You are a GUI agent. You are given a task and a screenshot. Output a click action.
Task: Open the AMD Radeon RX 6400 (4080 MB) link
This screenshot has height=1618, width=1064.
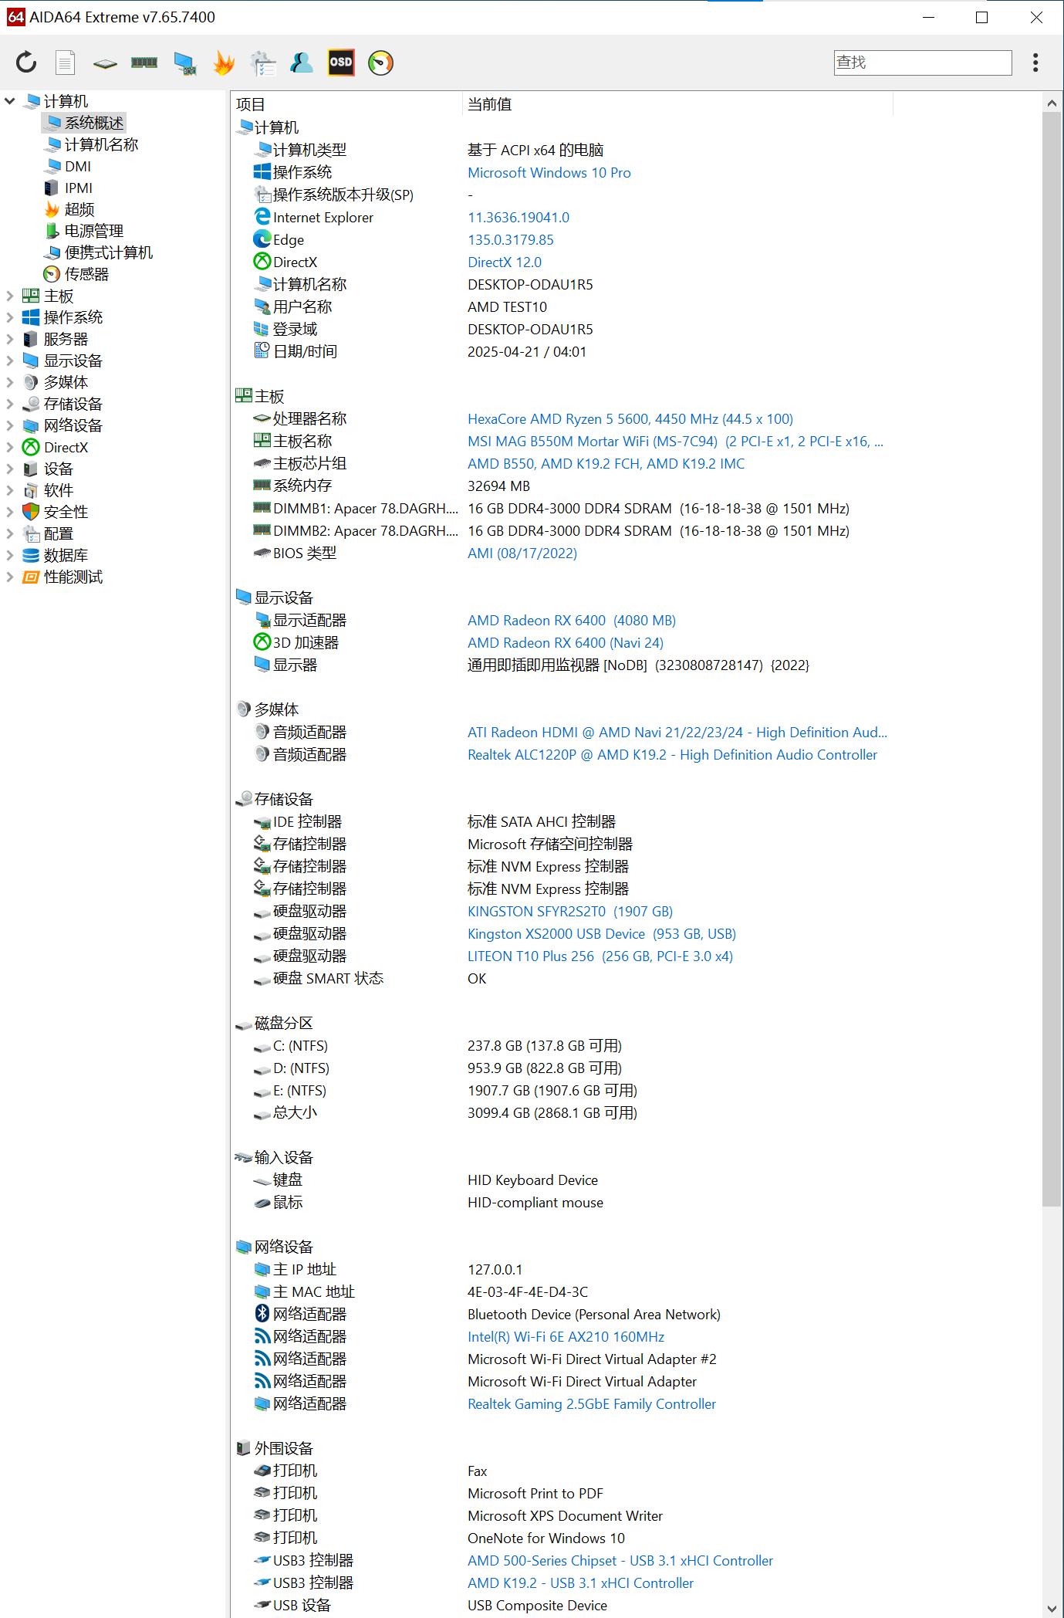[572, 620]
